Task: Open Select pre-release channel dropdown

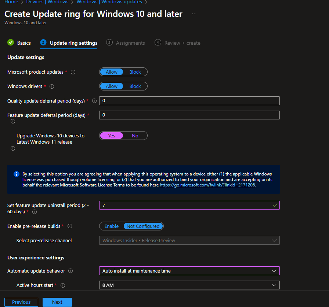Action: pos(189,241)
